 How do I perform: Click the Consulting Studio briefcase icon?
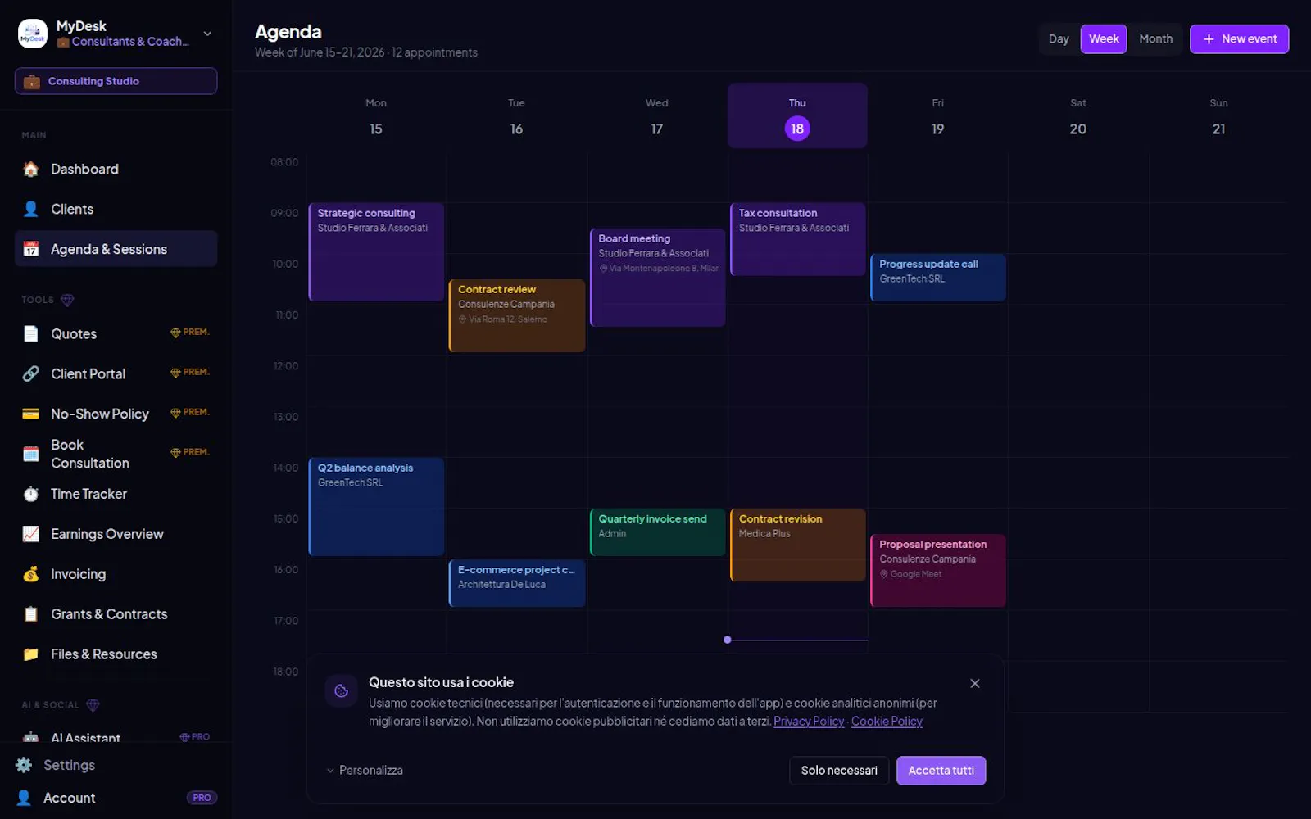tap(32, 81)
